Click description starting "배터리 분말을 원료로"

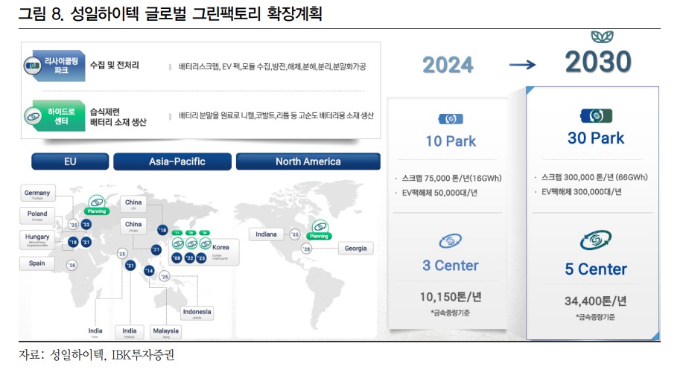[276, 115]
